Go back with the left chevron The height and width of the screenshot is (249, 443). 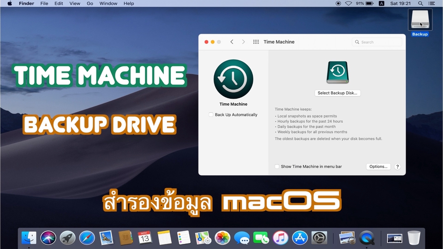(232, 42)
